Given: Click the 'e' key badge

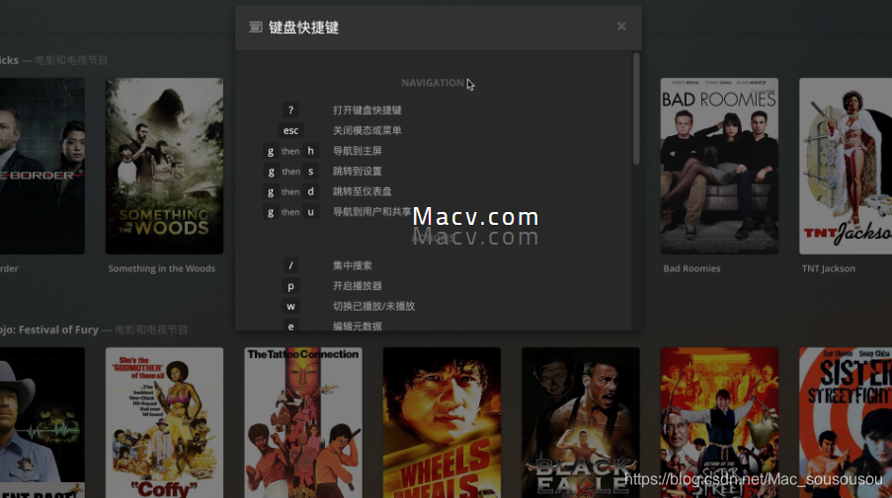Looking at the screenshot, I should pos(290,326).
